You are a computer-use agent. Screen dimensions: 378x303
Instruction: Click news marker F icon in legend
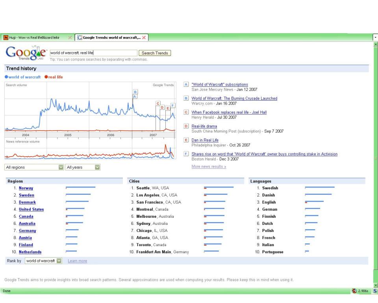[x=186, y=154]
